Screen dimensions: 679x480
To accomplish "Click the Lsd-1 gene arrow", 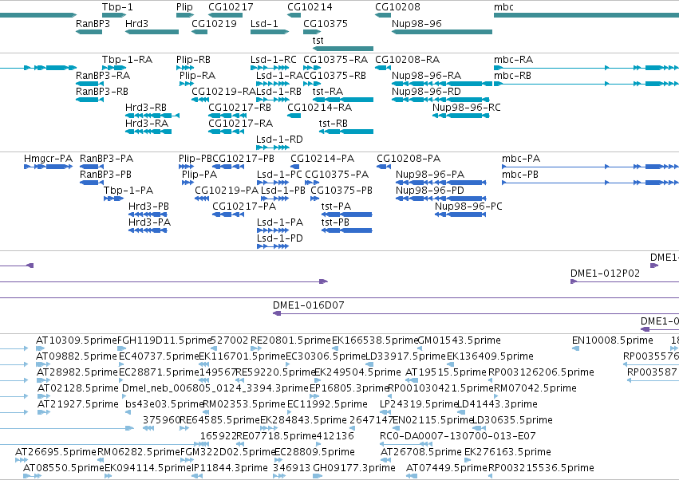I will click(x=270, y=32).
